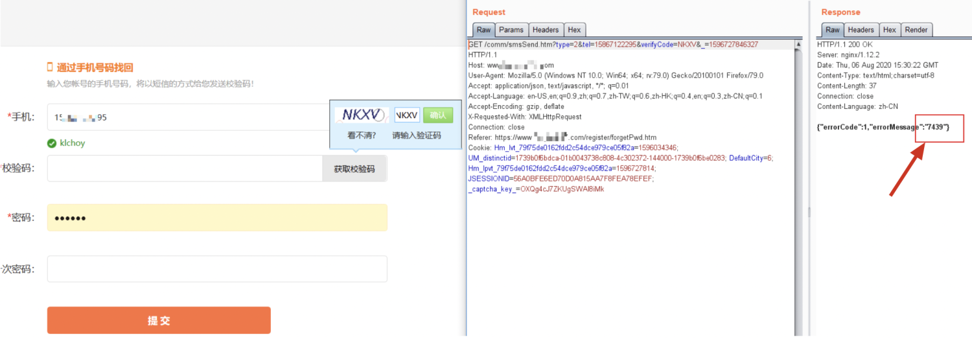This screenshot has height=339, width=972.
Task: Click the captcha text field containing NKXV
Action: (x=407, y=115)
